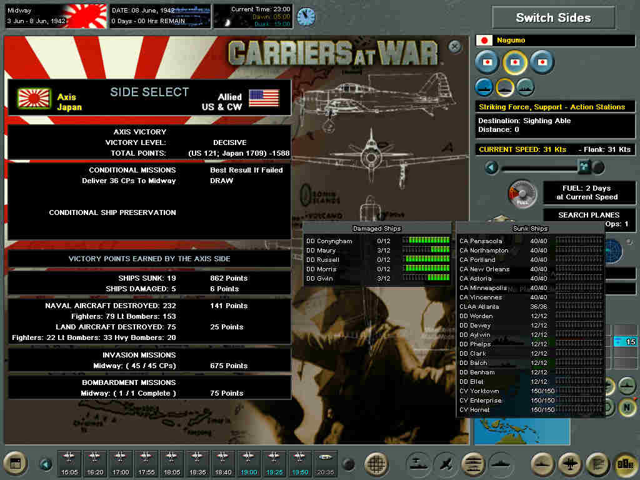Select CV Yorktown in Sunk Ships
This screenshot has width=640, height=480.
click(530, 391)
